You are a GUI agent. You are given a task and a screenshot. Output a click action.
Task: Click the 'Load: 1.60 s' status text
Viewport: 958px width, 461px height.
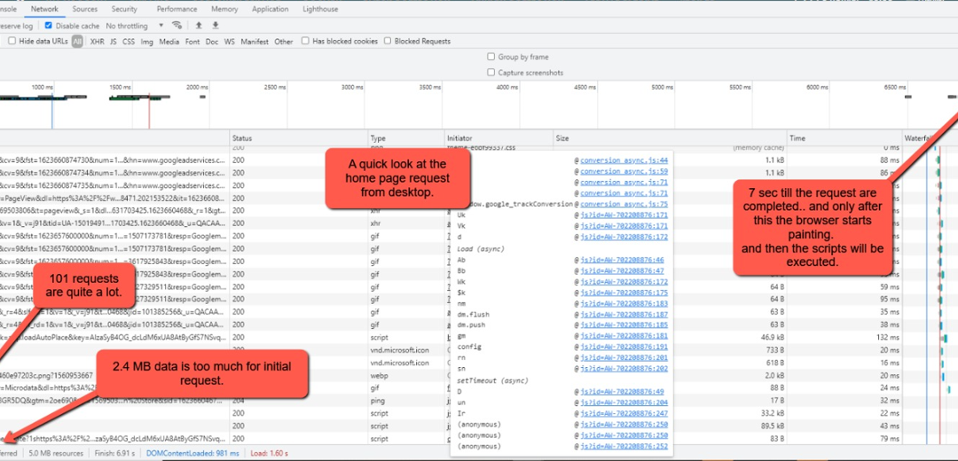tap(270, 454)
